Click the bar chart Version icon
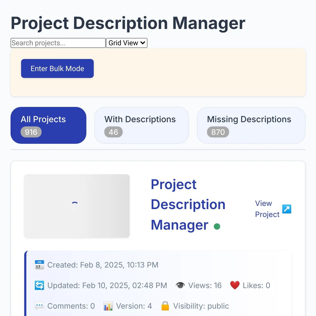316x316 pixels. click(108, 306)
